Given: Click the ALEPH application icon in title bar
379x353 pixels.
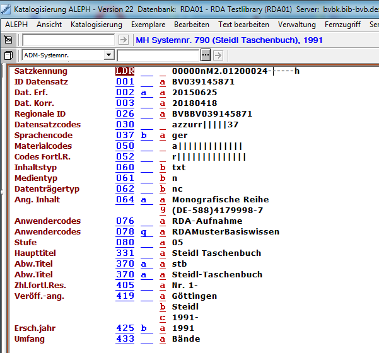Looking at the screenshot, I should pos(7,9).
